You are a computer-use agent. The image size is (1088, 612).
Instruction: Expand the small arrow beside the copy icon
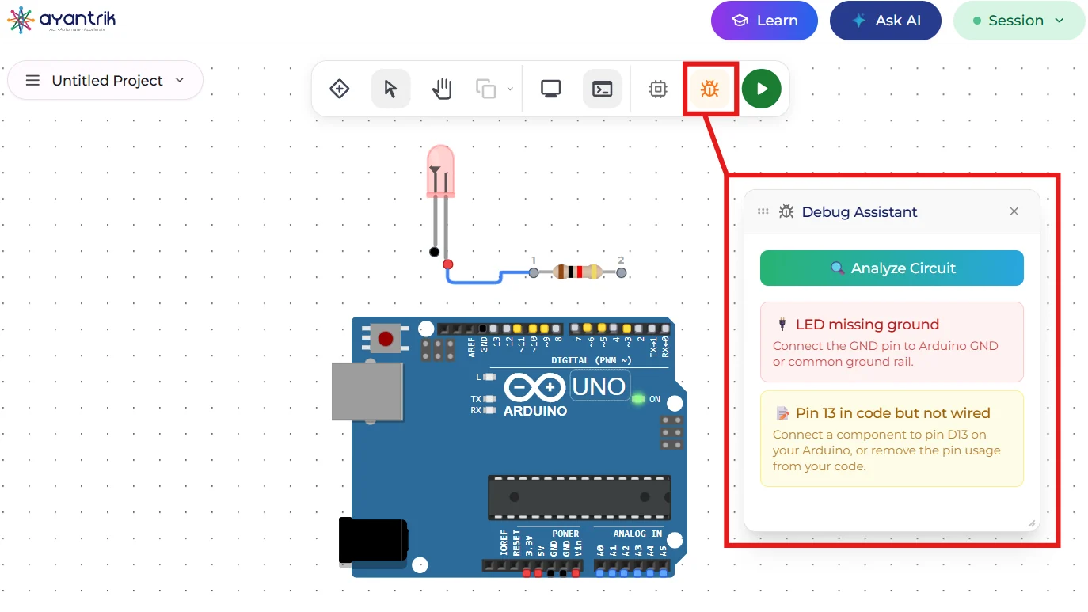point(509,89)
